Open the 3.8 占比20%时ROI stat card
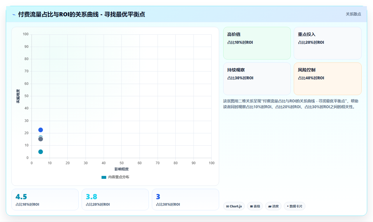Image resolution: width=373 pixels, height=222 pixels. [115, 200]
